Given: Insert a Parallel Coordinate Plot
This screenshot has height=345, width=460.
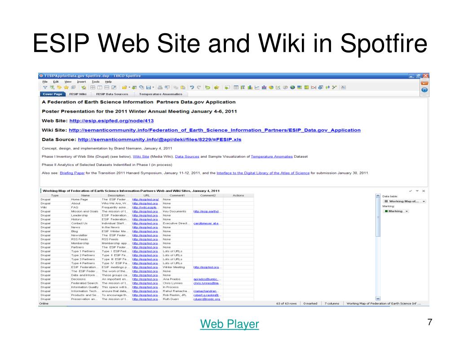Looking at the screenshot, I should 314,87.
